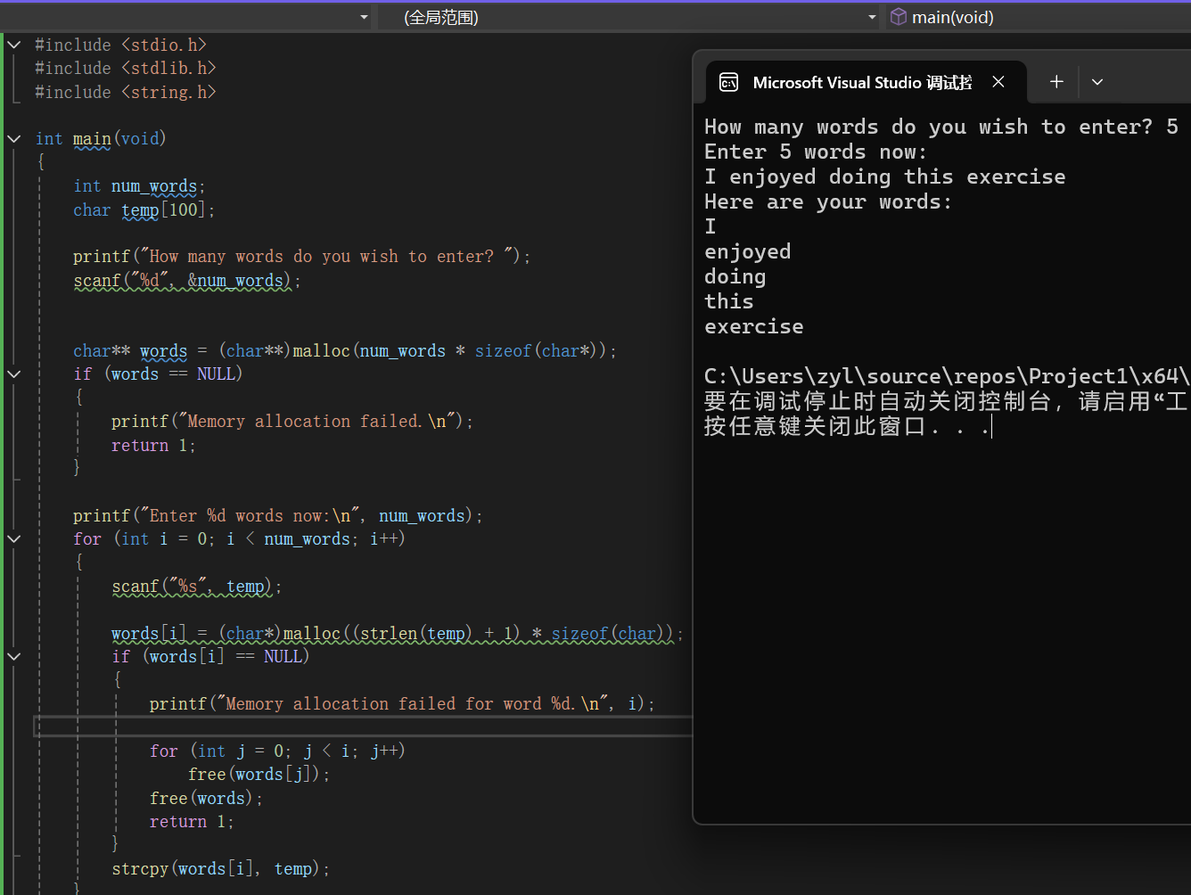Image resolution: width=1191 pixels, height=895 pixels.
Task: Click the char** words malloc line
Action: coord(345,351)
